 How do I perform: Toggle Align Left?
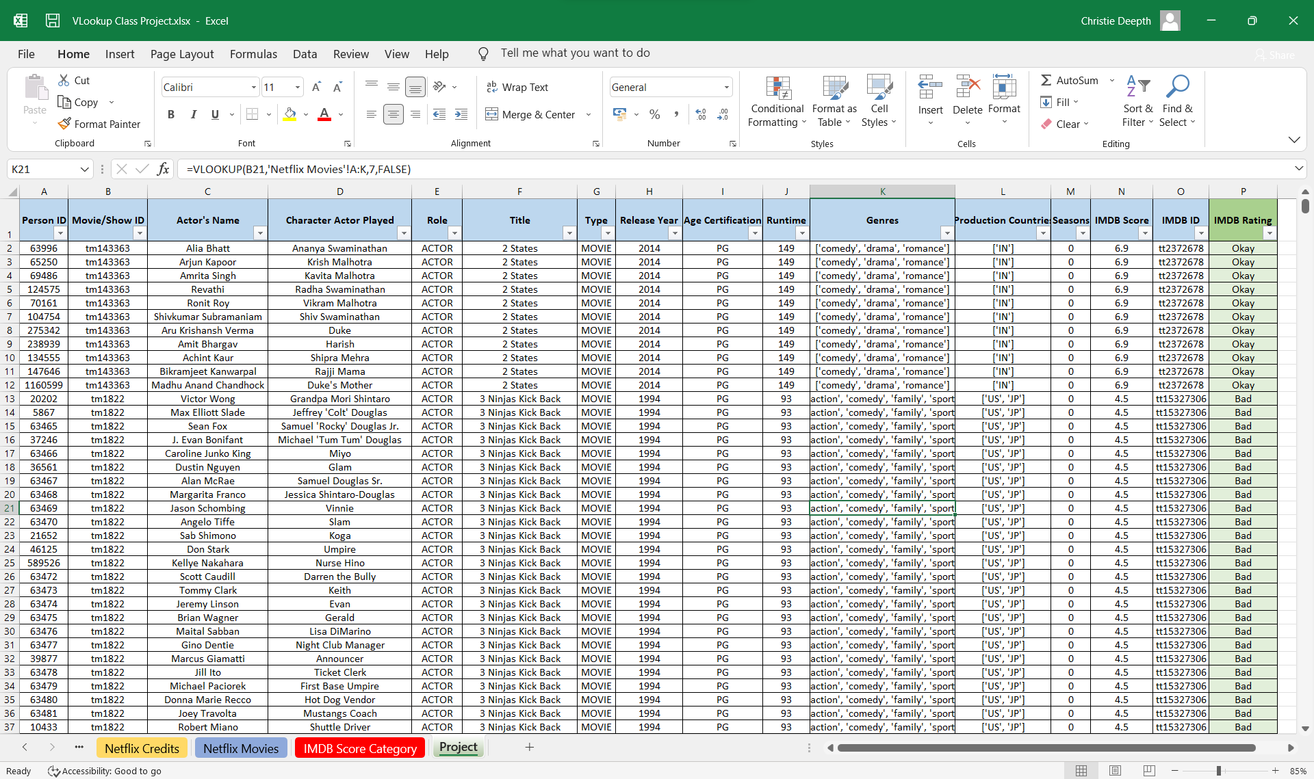pos(371,114)
